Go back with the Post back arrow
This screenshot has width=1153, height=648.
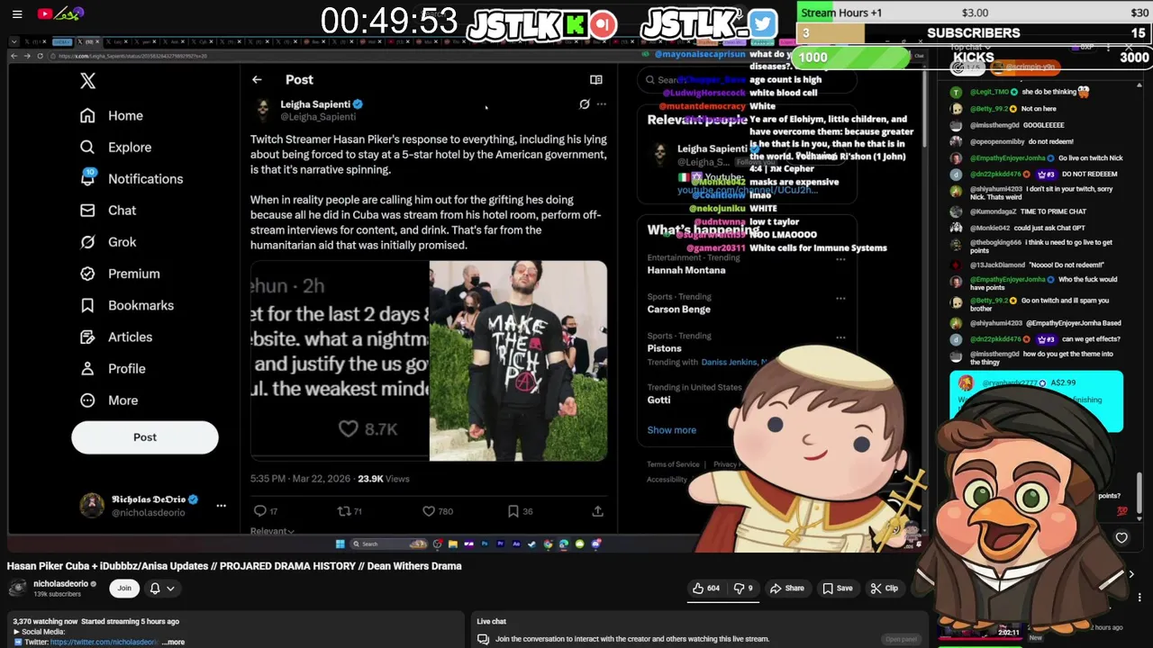coord(257,80)
